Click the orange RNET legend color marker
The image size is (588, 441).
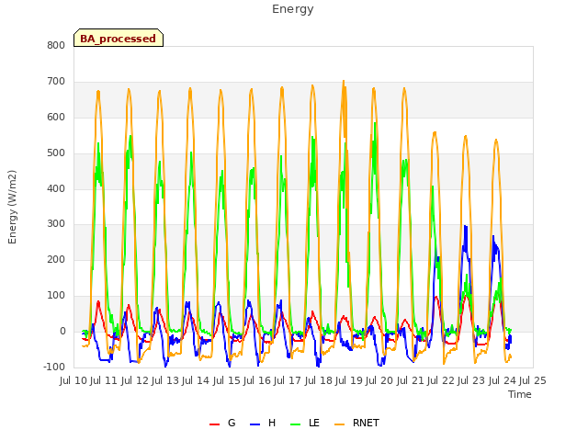pos(339,424)
